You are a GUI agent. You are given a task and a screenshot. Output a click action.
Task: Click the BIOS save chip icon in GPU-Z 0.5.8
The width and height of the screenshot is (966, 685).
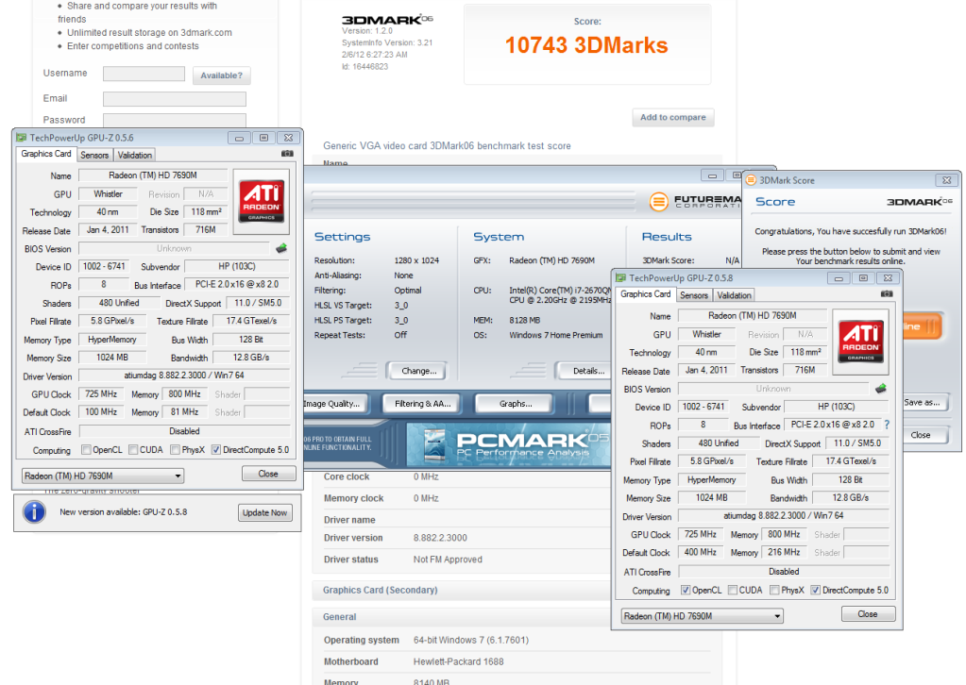[x=881, y=389]
